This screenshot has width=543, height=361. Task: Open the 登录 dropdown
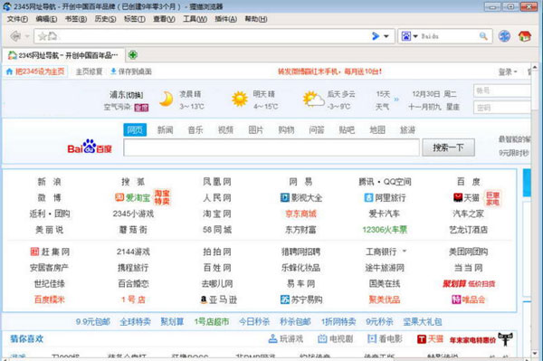(508, 72)
